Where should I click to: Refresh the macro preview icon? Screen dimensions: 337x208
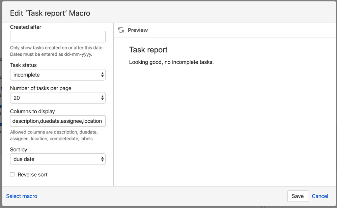[x=121, y=30]
